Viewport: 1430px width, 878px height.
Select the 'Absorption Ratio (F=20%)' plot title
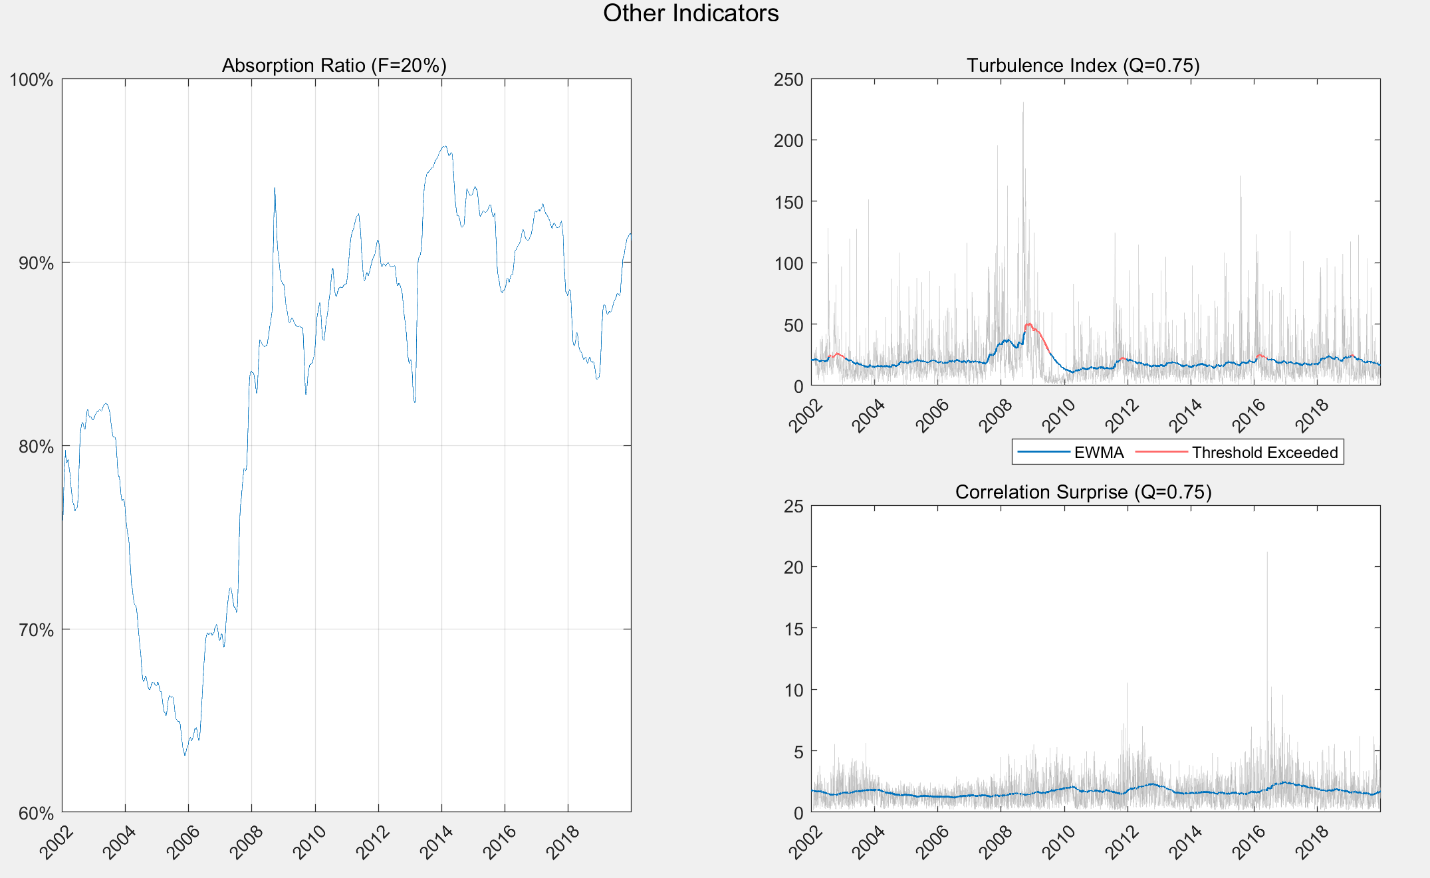(x=334, y=65)
